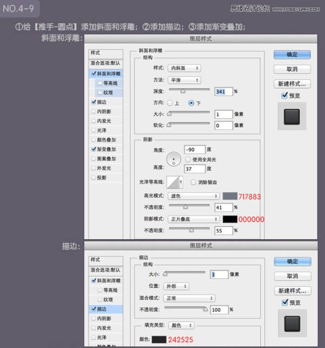The height and width of the screenshot is (348, 325).
Task: Enable the 光泽 checkbox in the upper dialog
Action: 94,130
